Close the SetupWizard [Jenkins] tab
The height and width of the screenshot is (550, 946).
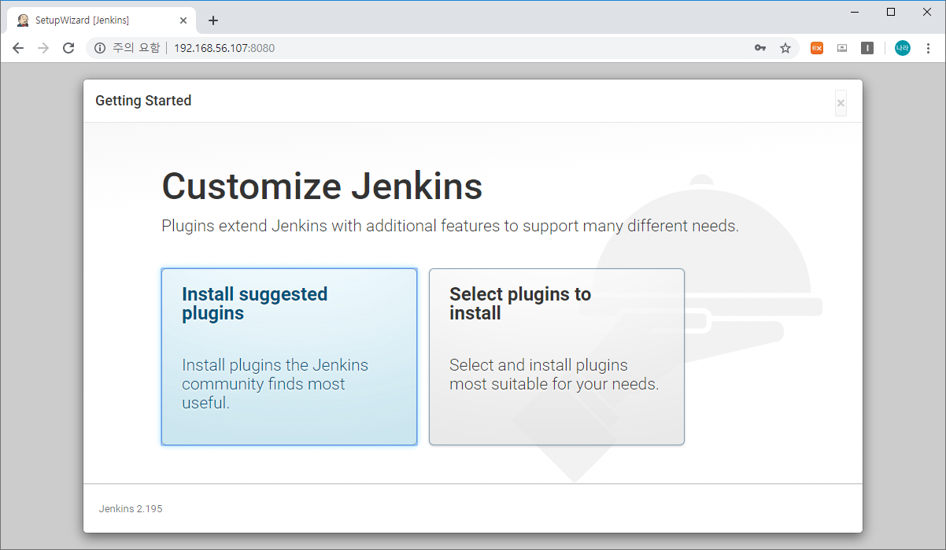(x=184, y=20)
